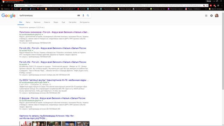This screenshot has height=126, width=224.
Task: Start voice search with microphone icon
Action: pyautogui.click(x=83, y=15)
